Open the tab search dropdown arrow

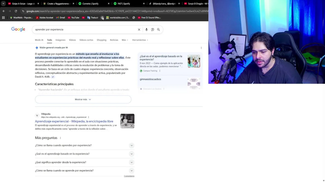click(3, 4)
